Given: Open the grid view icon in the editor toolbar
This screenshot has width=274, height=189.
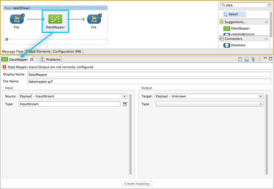Looking at the screenshot, I should click(240, 59).
